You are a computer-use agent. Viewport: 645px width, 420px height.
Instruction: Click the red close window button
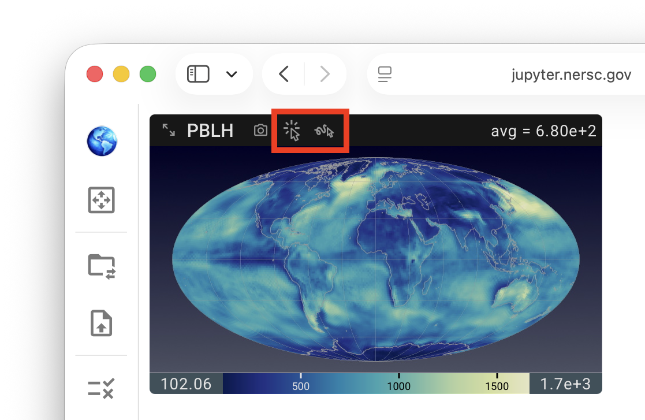tap(95, 74)
